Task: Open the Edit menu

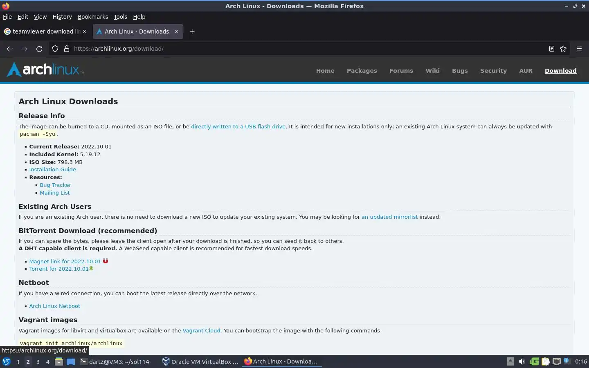Action: [x=23, y=17]
